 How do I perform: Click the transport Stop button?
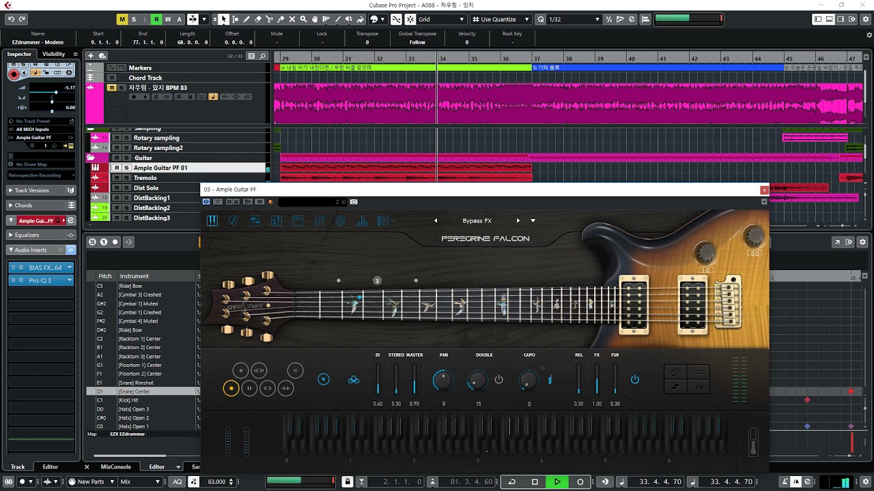coord(535,481)
